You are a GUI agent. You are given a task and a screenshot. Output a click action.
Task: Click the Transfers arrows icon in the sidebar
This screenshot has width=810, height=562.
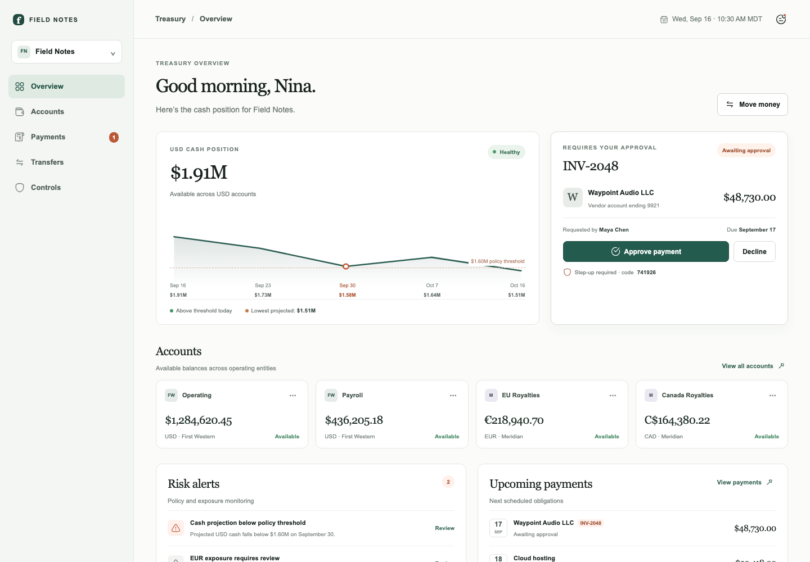tap(20, 162)
